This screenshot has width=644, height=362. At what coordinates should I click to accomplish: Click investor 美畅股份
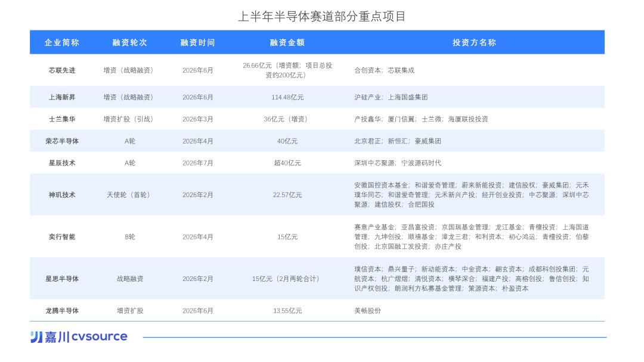(x=367, y=311)
